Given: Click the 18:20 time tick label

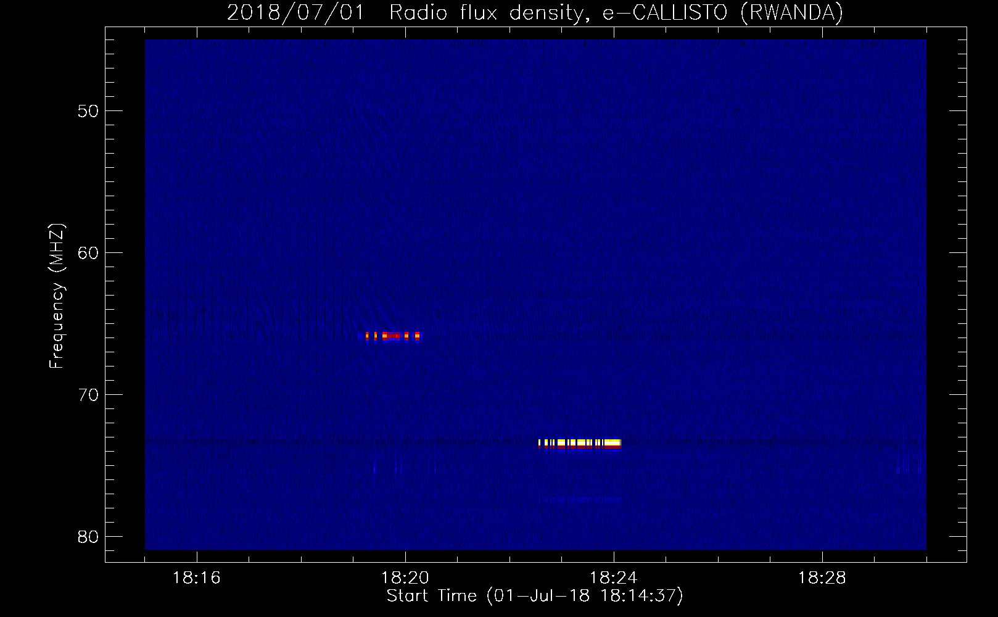Looking at the screenshot, I should pyautogui.click(x=405, y=578).
